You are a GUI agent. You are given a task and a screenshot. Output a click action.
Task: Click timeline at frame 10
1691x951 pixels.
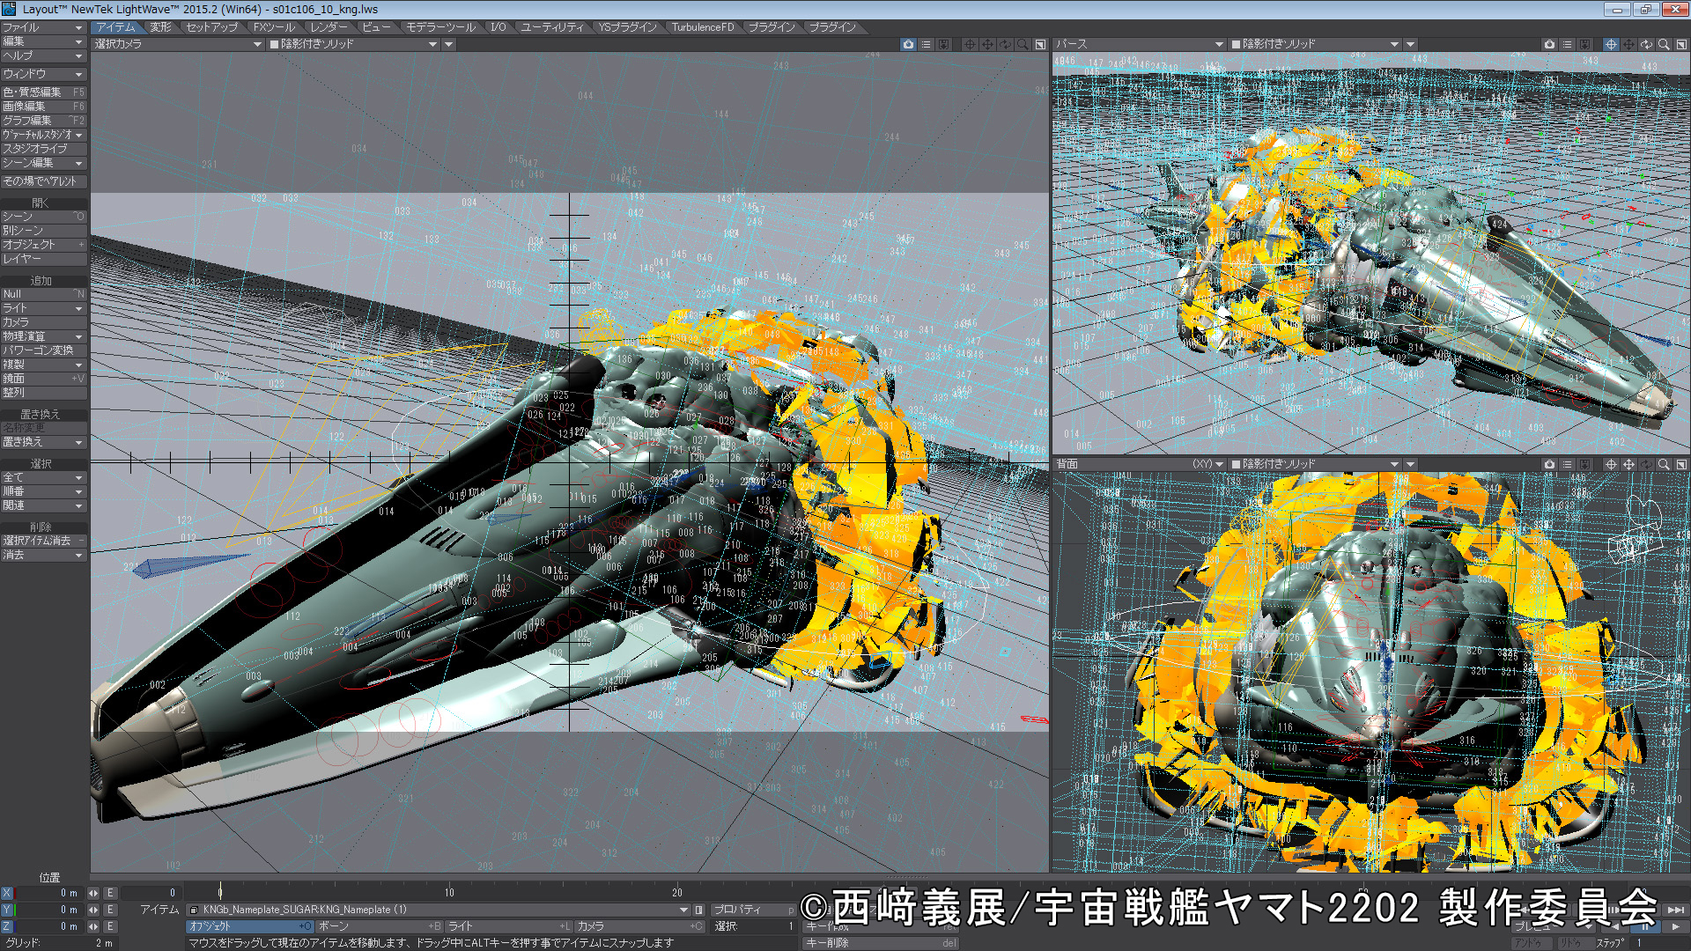449,892
